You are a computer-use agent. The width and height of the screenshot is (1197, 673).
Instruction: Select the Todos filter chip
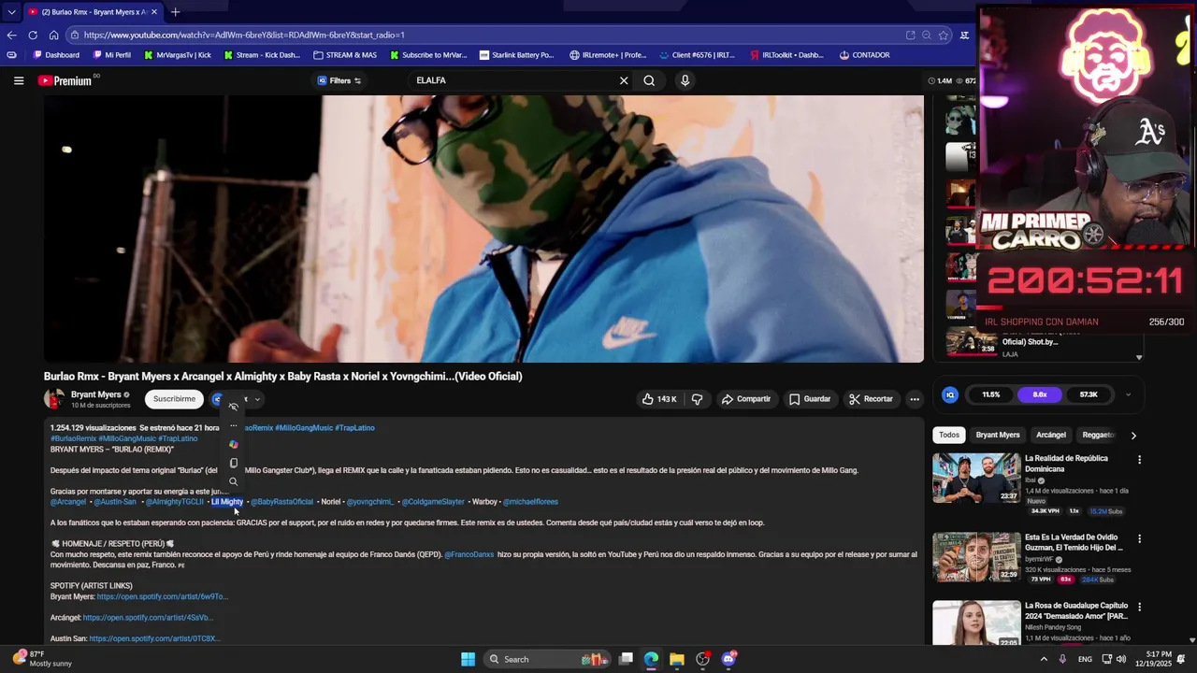click(949, 435)
